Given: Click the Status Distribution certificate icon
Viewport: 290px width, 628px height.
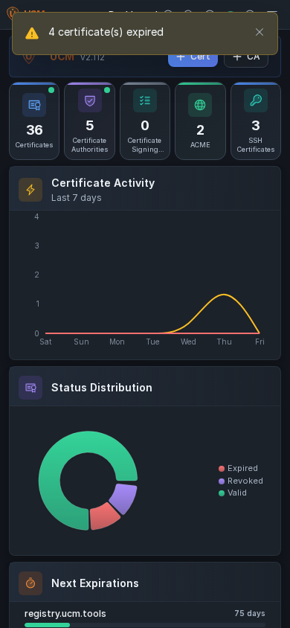Looking at the screenshot, I should pos(30,388).
